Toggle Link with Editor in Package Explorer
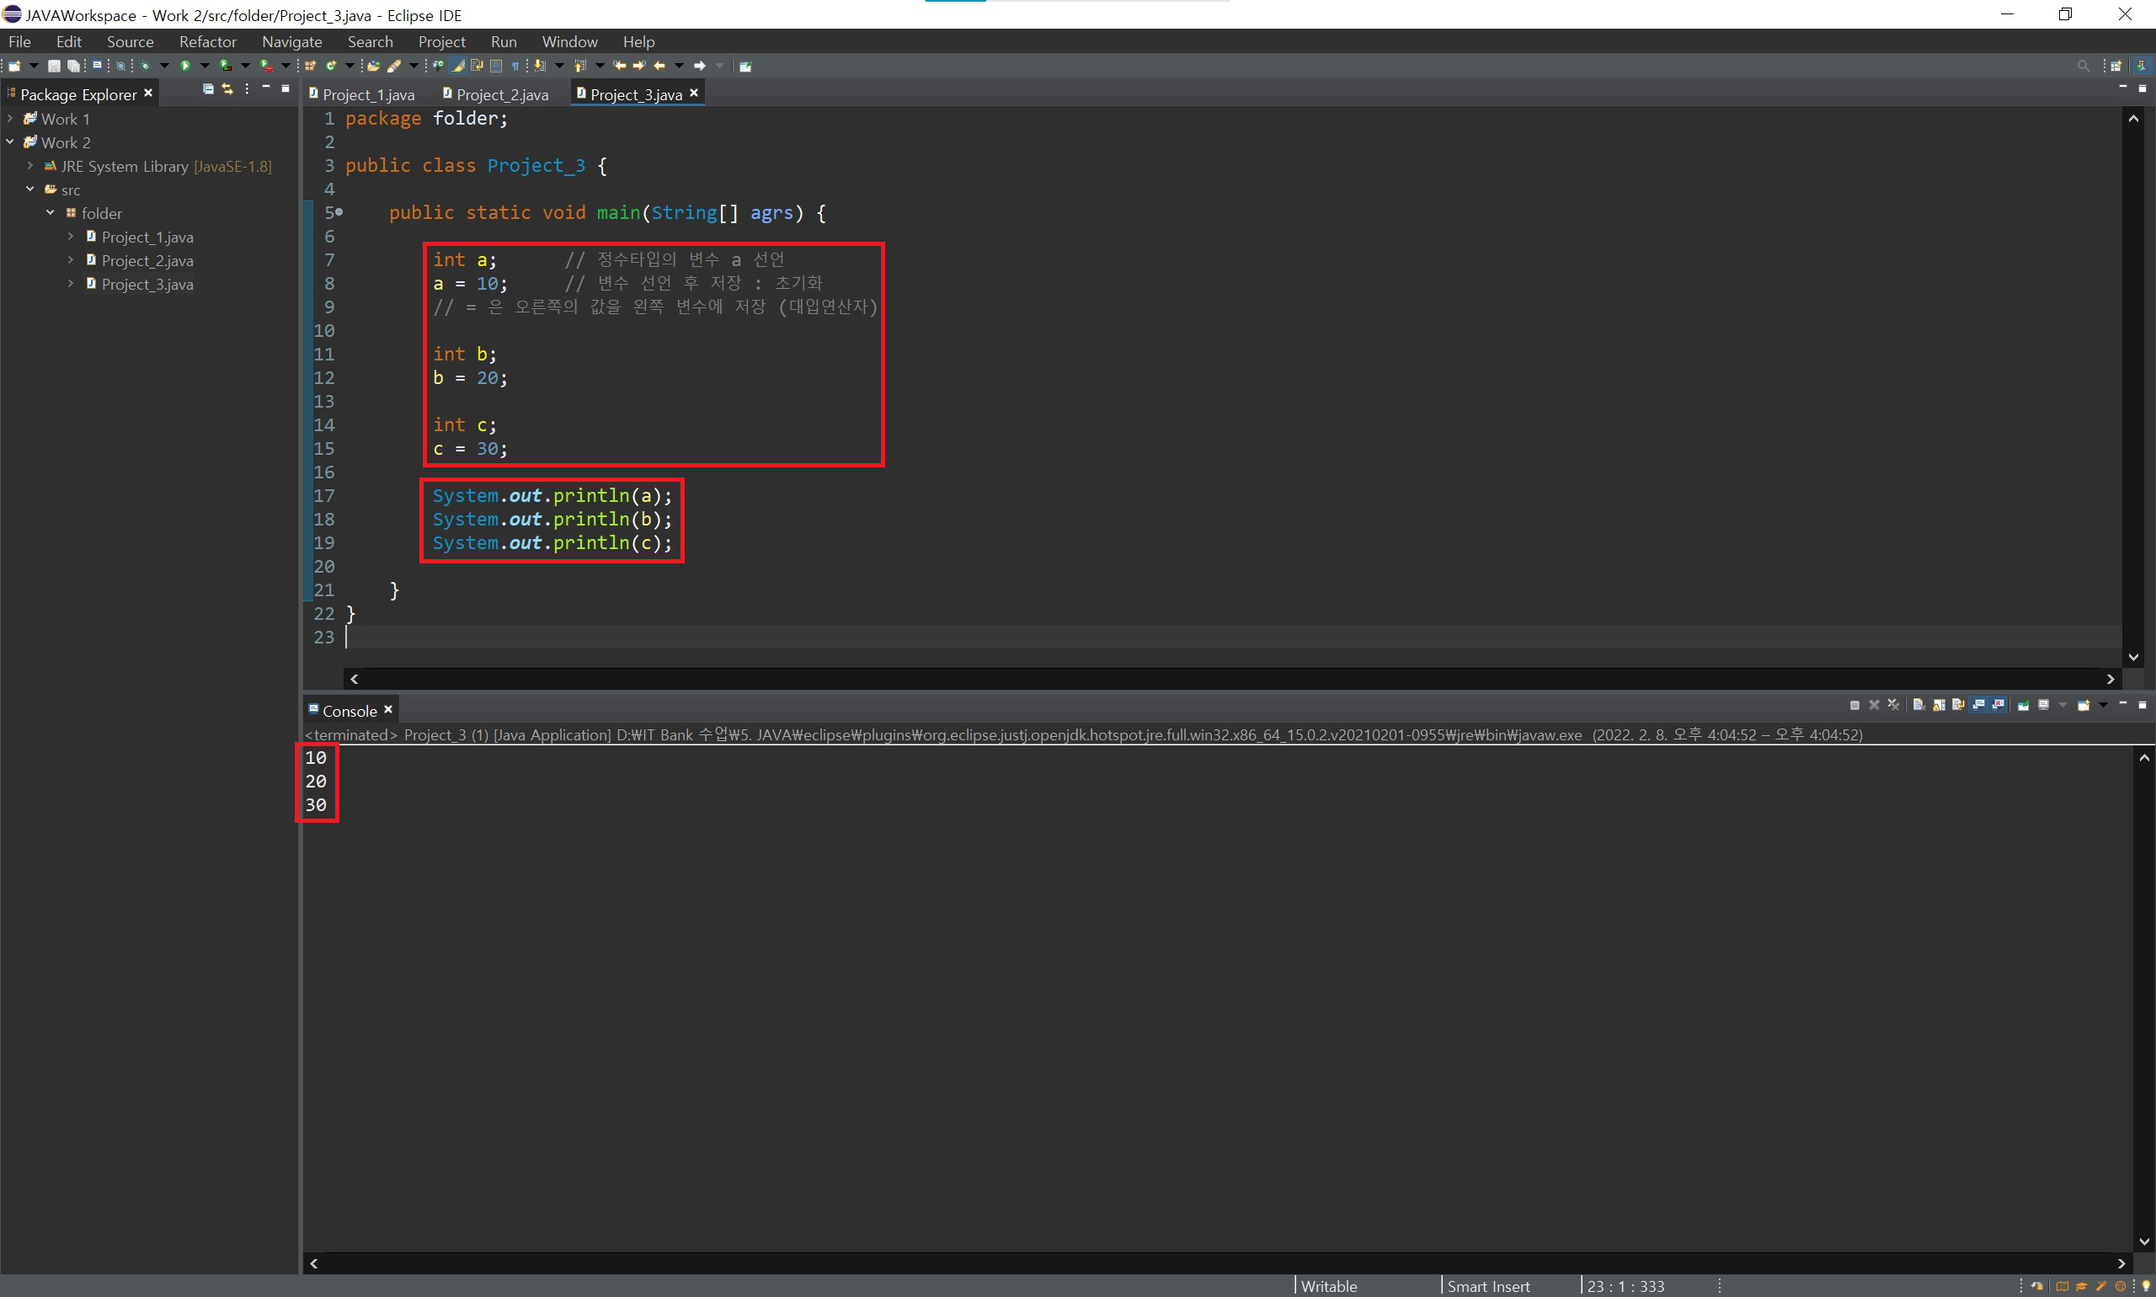Screen dimensions: 2156x1297 pos(227,89)
